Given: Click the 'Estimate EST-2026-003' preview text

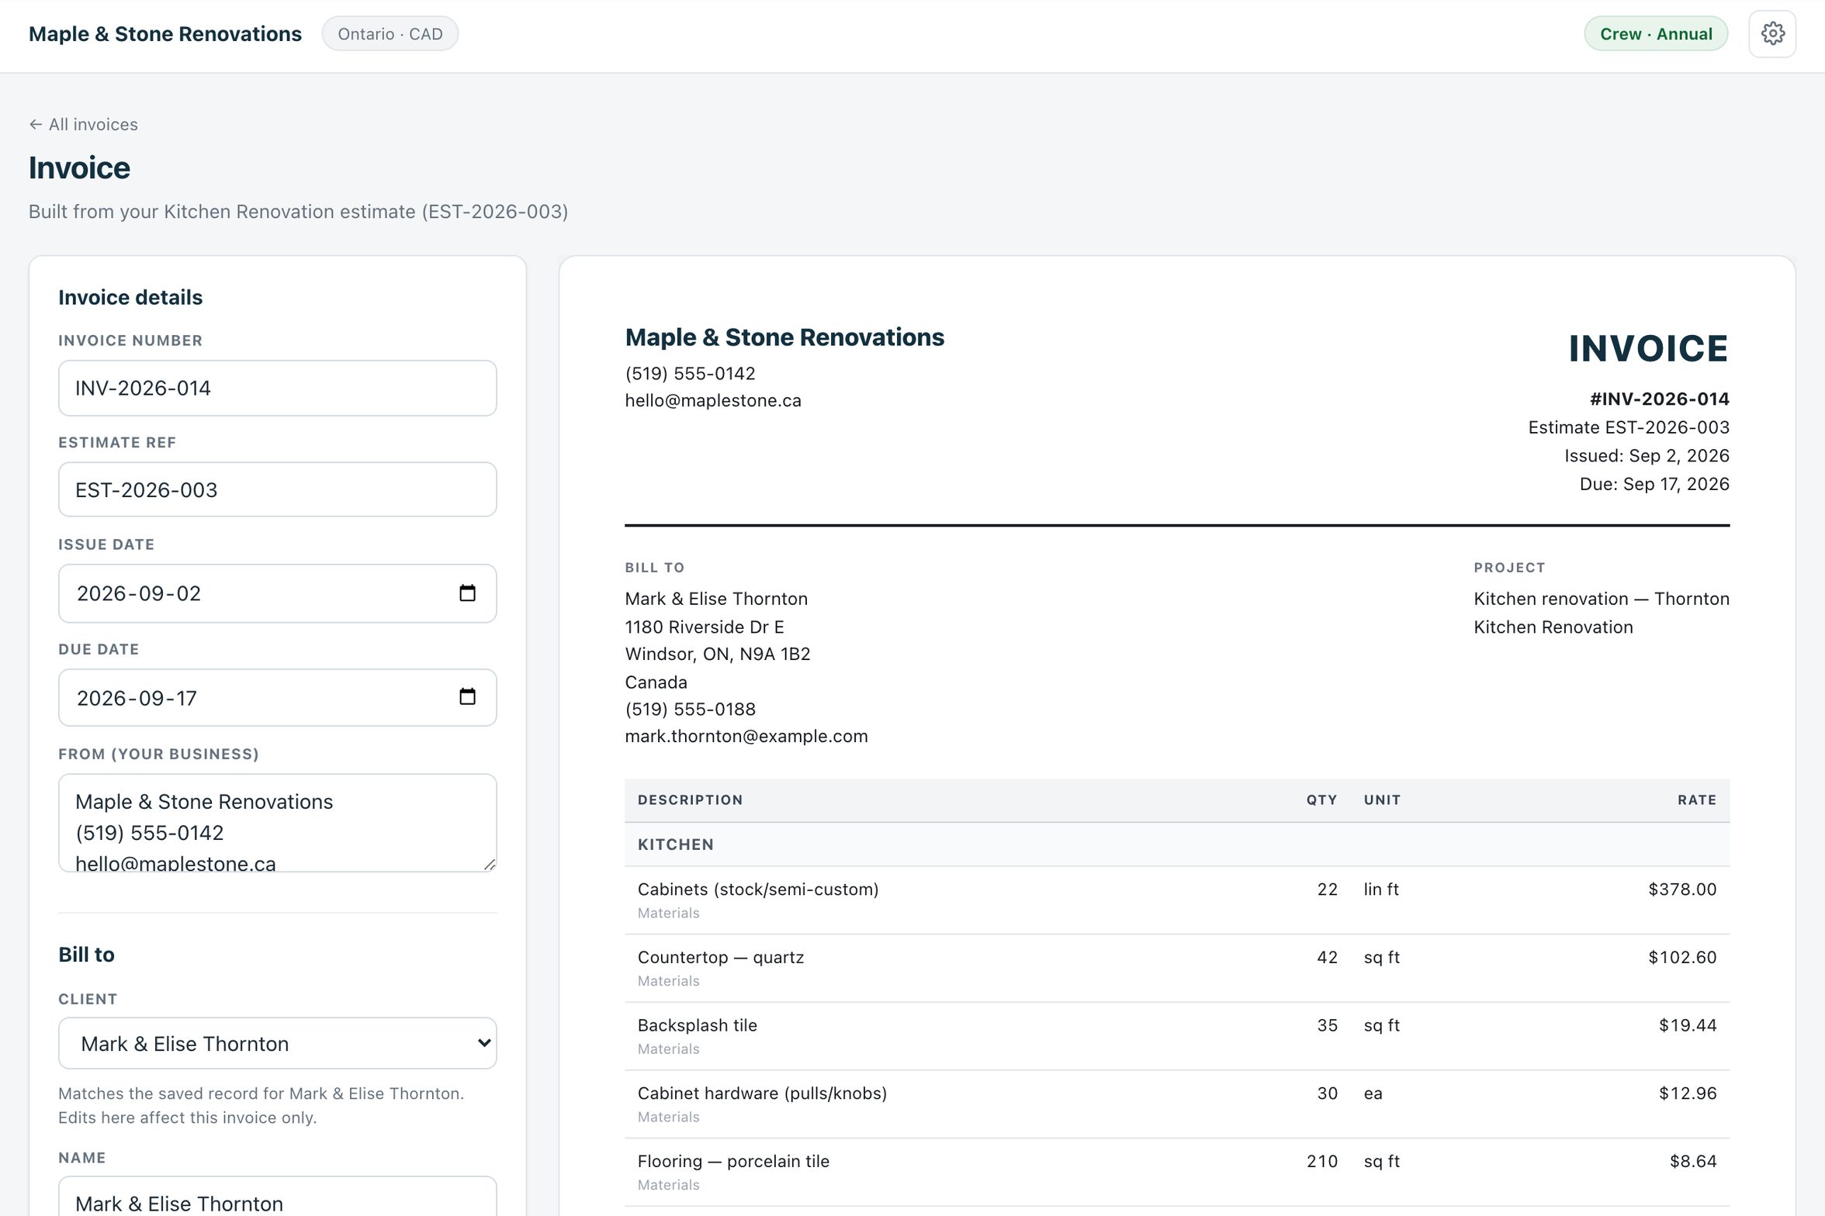Looking at the screenshot, I should coord(1629,427).
